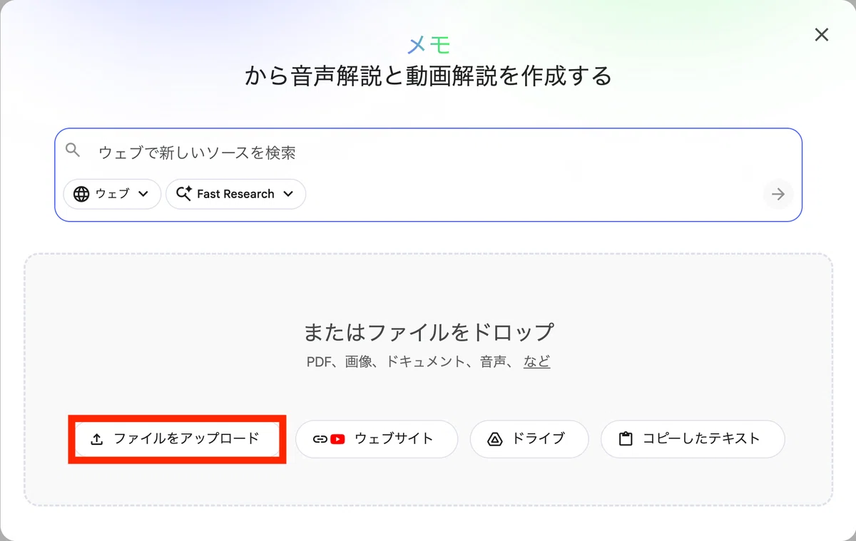Image resolution: width=856 pixels, height=541 pixels.
Task: Expand the chevron next to Fast Research
Action: 288,194
